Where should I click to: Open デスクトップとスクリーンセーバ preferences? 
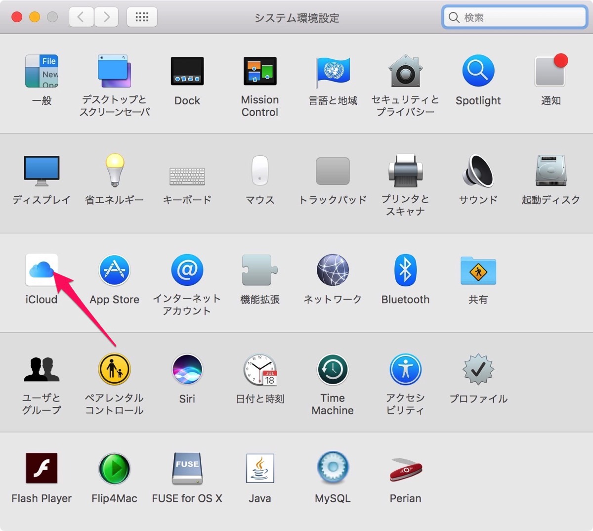pos(114,72)
